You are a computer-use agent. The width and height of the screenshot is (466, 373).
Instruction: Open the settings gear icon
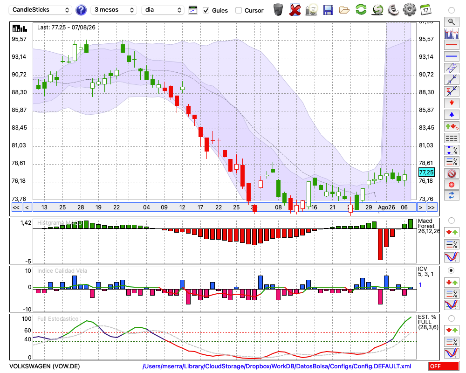click(x=410, y=9)
